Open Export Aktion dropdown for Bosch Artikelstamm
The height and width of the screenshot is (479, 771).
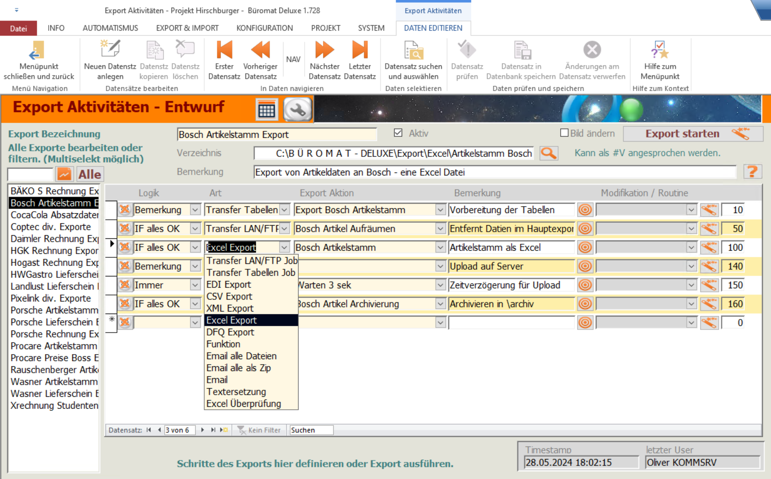coord(440,248)
